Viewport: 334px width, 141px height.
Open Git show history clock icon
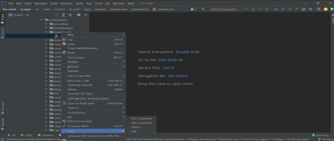[x=303, y=9]
